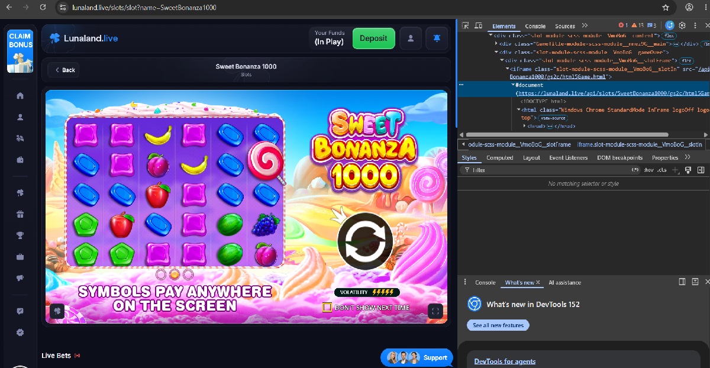Click the home icon in the sidebar
710x368 pixels.
point(20,96)
